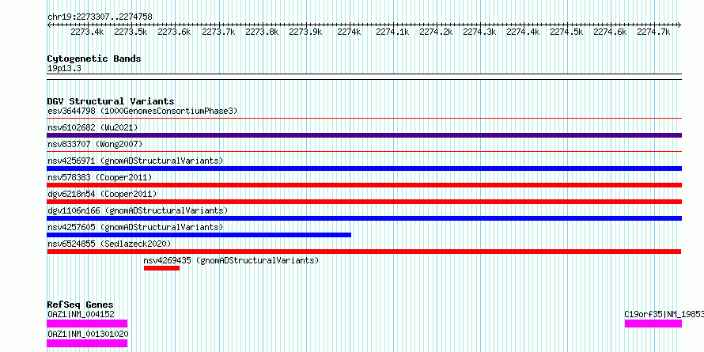Click the OAZ1|NM_001301020 gene label

(88, 334)
